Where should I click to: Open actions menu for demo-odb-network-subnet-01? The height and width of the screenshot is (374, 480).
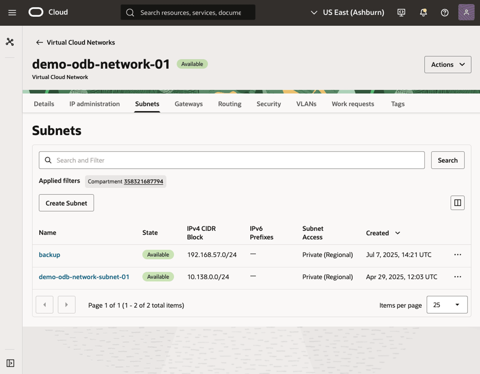(457, 277)
